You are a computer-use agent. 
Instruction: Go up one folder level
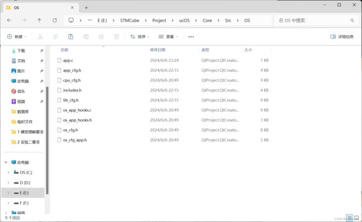pos(39,20)
